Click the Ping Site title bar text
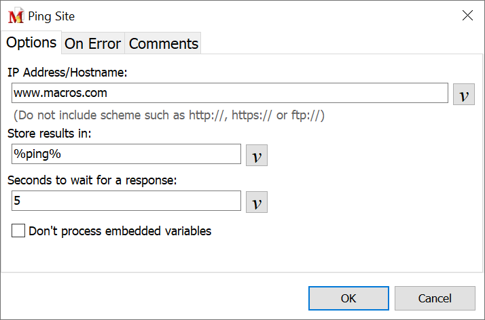Image resolution: width=485 pixels, height=320 pixels. [52, 16]
